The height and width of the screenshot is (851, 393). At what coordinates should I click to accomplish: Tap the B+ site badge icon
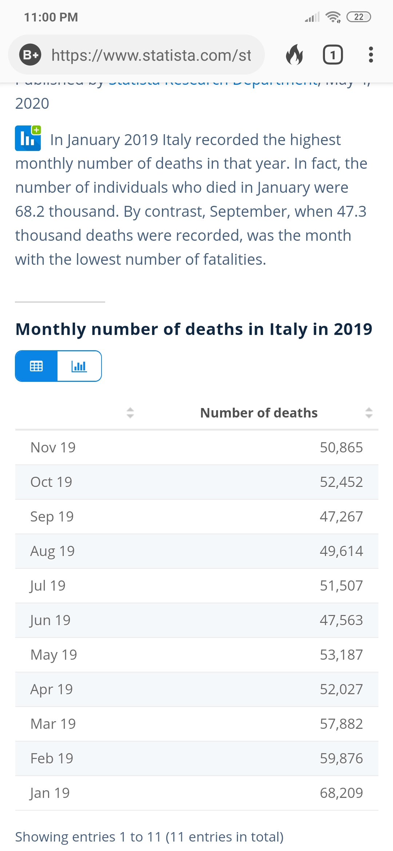[30, 55]
